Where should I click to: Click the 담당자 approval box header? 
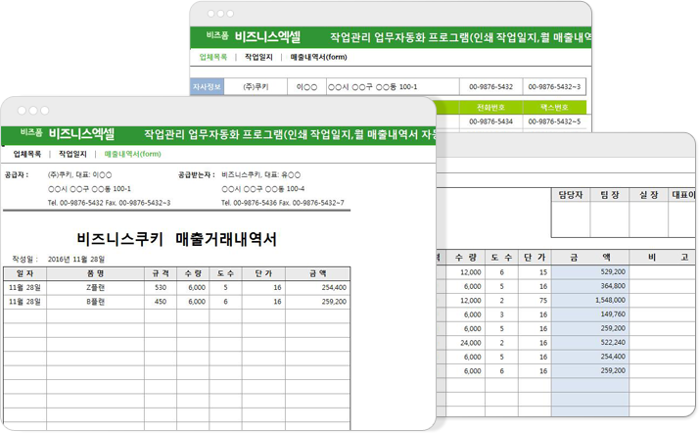pyautogui.click(x=571, y=195)
